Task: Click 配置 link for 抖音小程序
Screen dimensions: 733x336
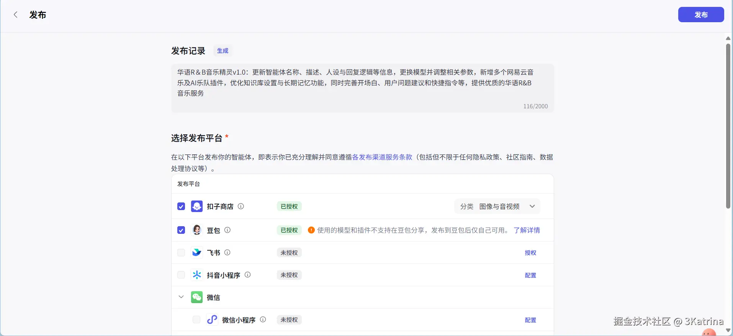Action: tap(530, 275)
